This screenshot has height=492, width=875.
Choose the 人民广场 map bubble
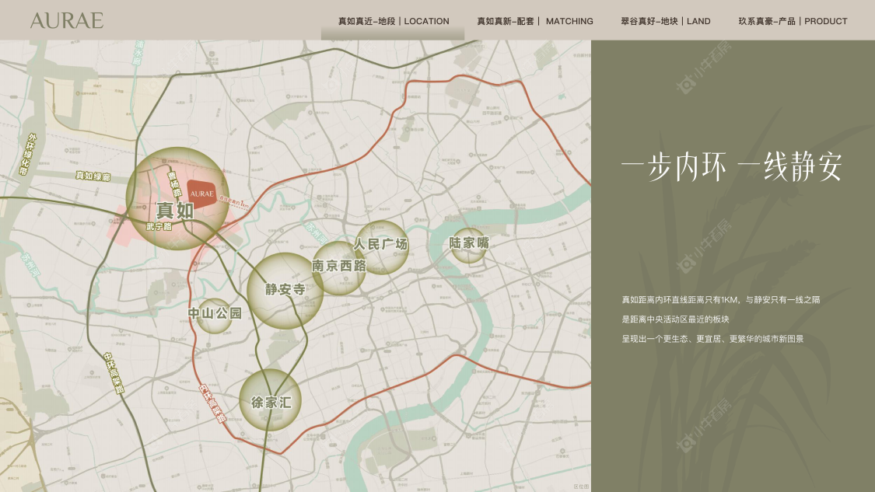[x=381, y=245]
